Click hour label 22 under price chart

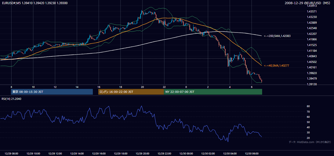coord(164,87)
